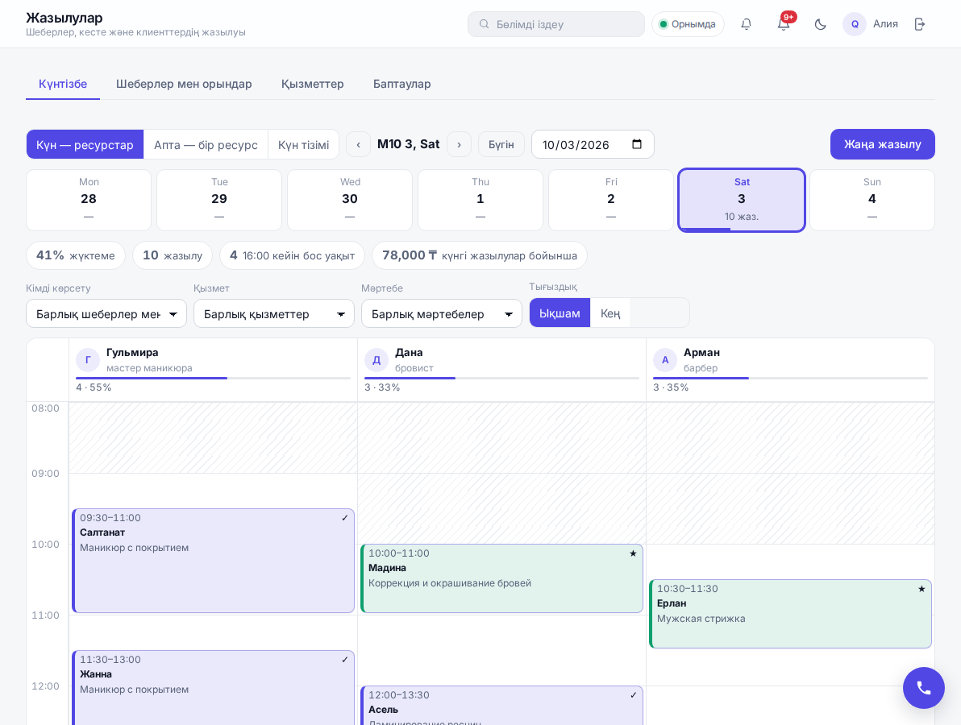This screenshot has width=961, height=725.
Task: Click Гульмира's avatar in the column header
Action: [x=88, y=360]
